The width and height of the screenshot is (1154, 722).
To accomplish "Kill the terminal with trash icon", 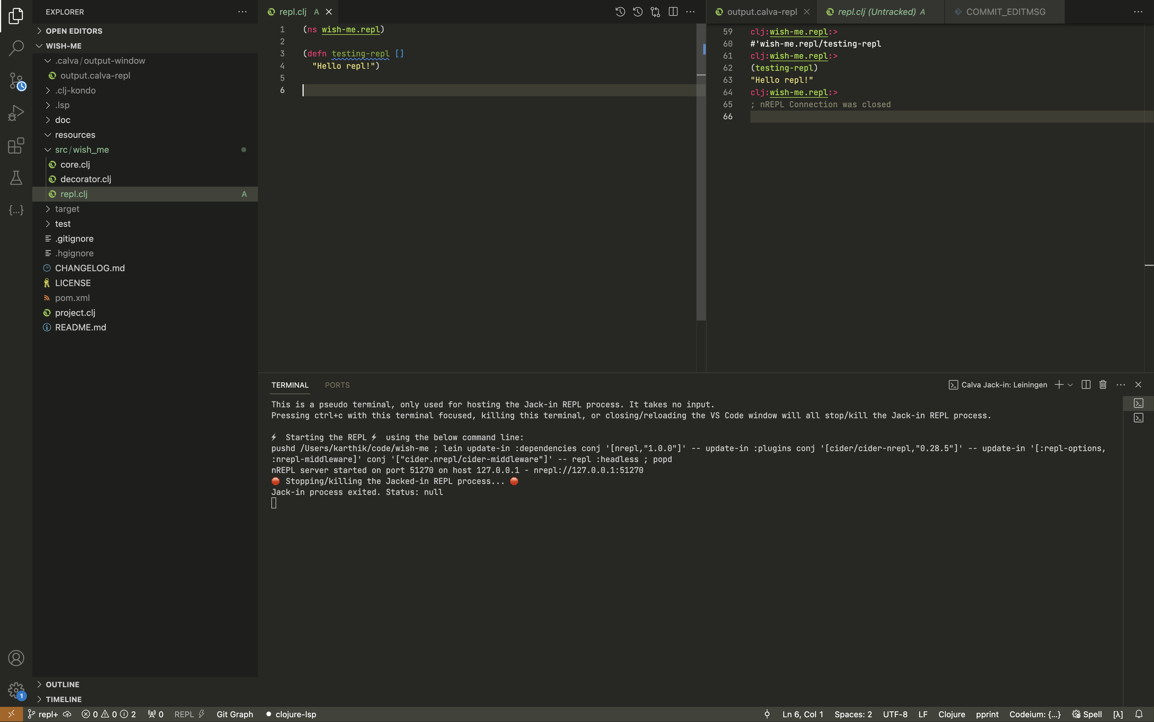I will [x=1103, y=385].
